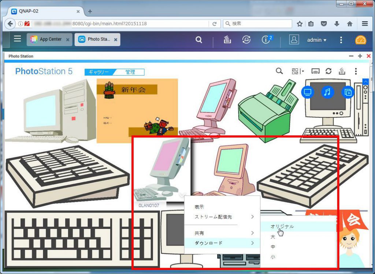Download the オリジナル size

298,226
